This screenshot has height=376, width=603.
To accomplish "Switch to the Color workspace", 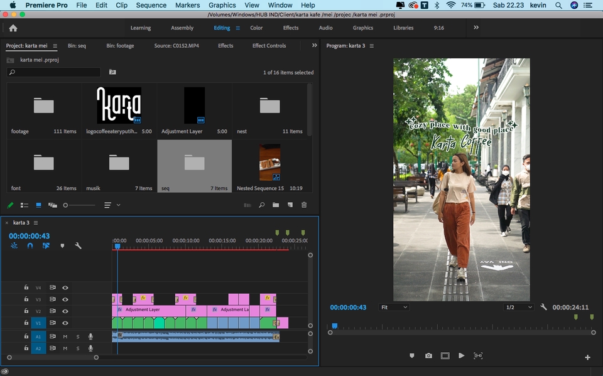I will coord(256,28).
